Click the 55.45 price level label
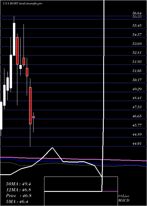Viewport: 147px width, 206px height. click(x=137, y=26)
